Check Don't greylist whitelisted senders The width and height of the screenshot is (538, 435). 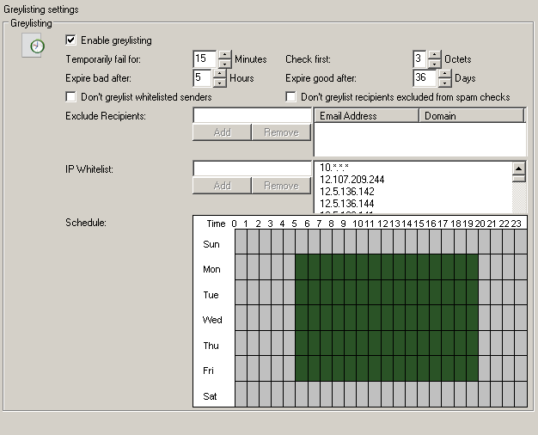71,97
